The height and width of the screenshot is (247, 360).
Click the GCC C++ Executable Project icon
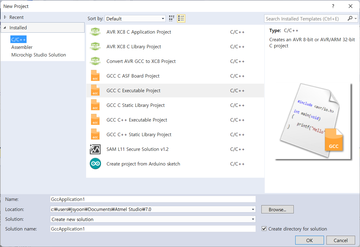point(95,120)
